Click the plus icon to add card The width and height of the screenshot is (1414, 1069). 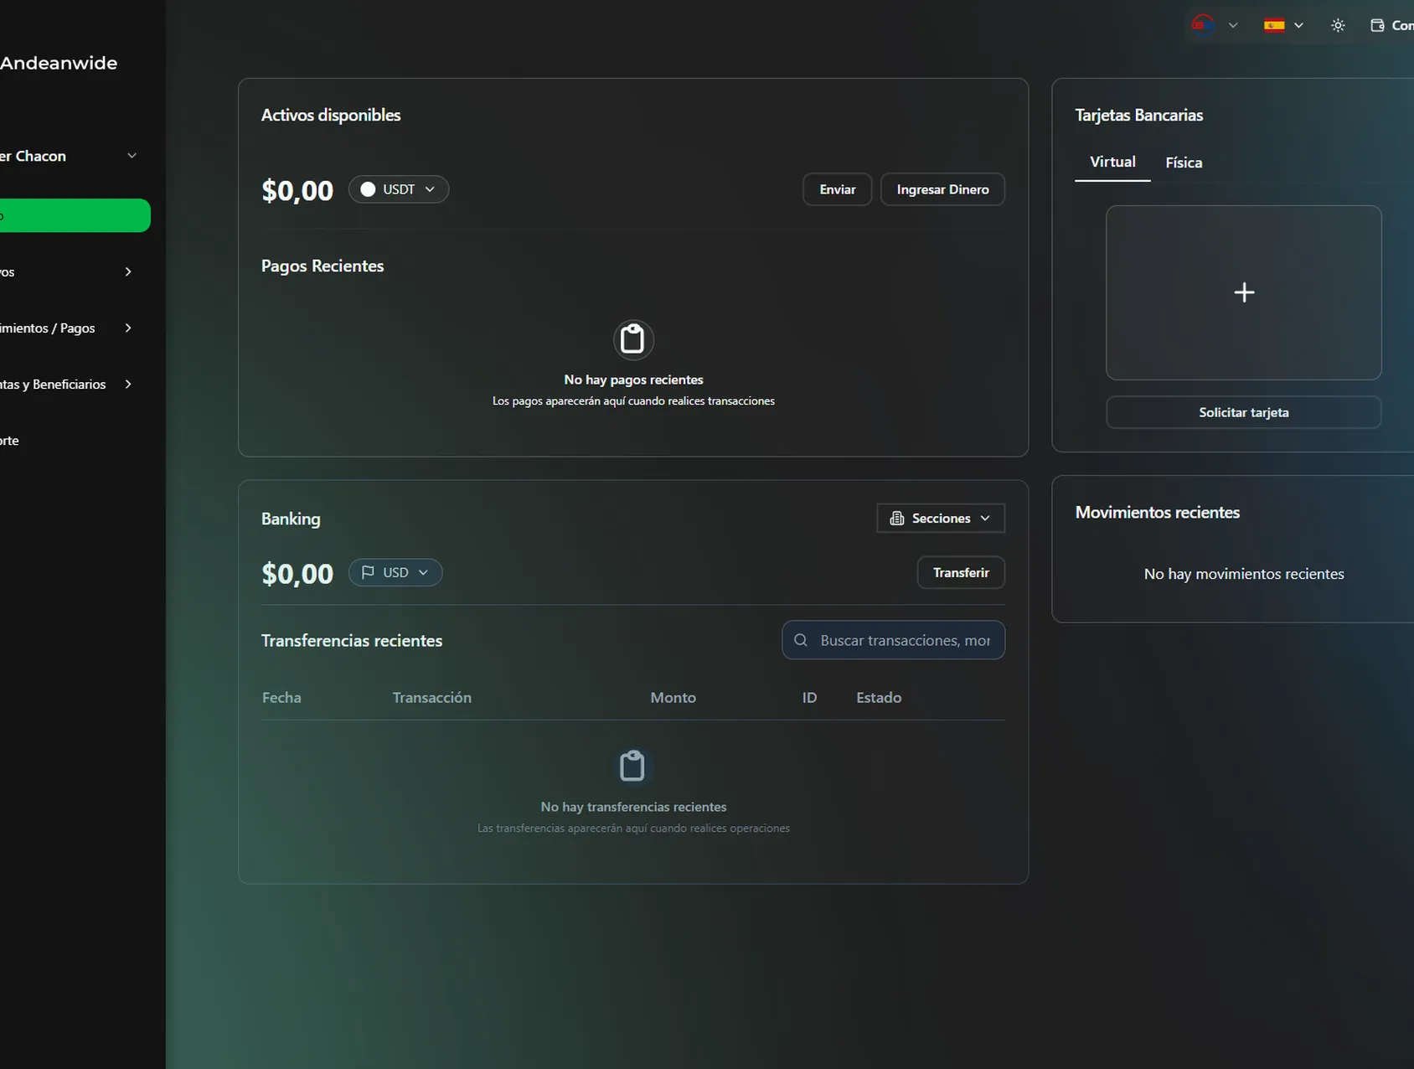1244,292
